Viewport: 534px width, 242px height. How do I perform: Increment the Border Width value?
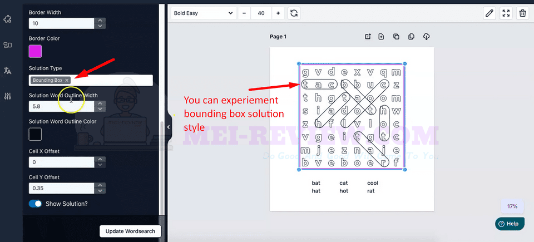[100, 21]
